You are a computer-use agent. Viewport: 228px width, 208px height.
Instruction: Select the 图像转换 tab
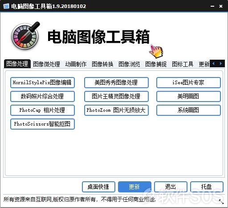102,64
